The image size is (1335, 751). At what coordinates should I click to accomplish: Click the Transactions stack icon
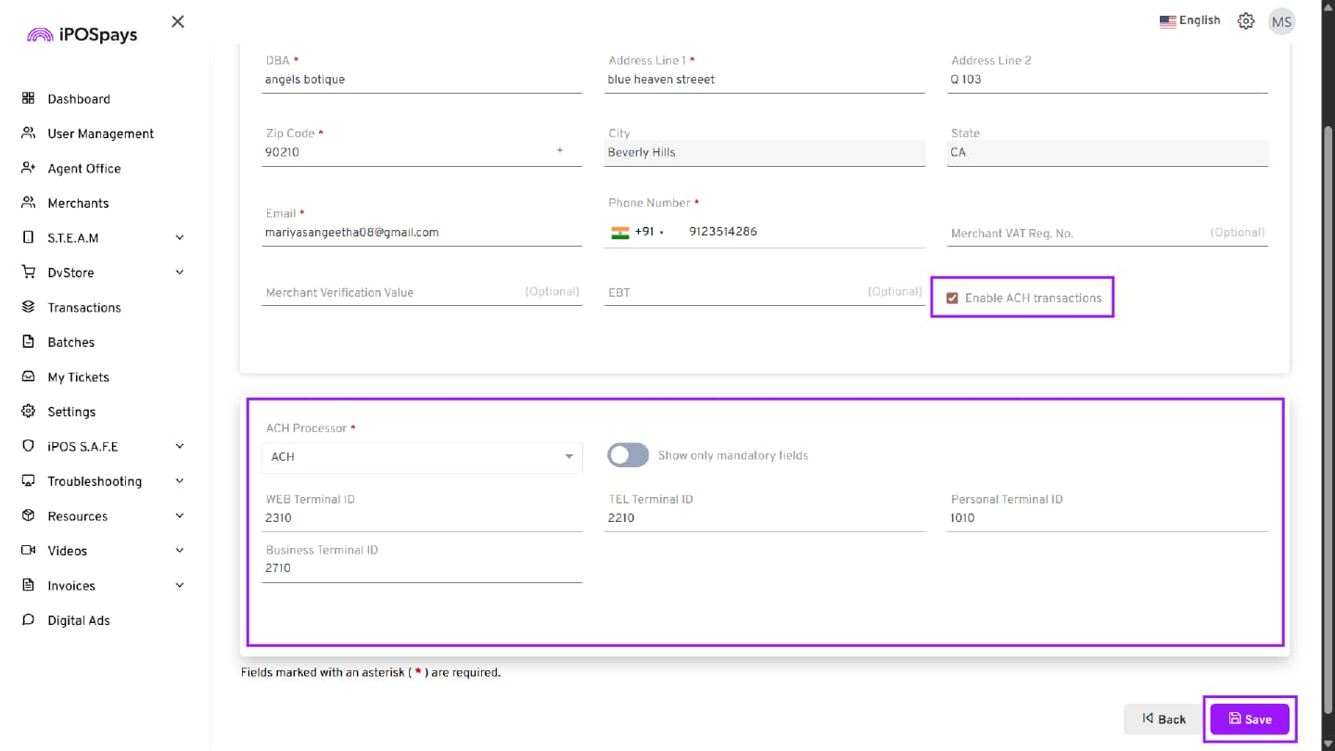28,307
